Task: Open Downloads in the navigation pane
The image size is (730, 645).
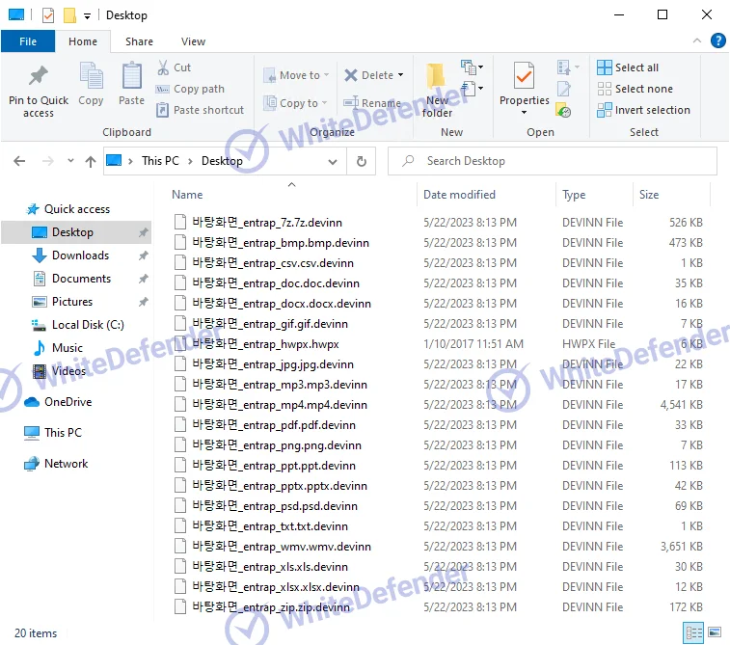Action: 80,255
